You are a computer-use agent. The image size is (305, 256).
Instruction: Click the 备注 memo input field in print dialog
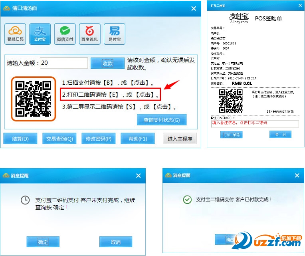click(255, 124)
